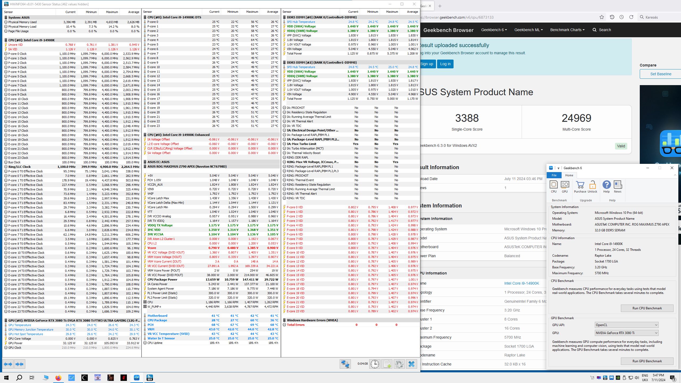Select Total Errors WHEA row

351,325
